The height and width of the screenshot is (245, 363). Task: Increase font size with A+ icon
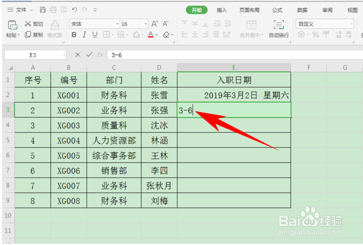point(154,24)
